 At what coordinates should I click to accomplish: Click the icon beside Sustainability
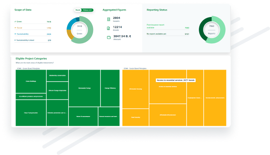coord(15,34)
